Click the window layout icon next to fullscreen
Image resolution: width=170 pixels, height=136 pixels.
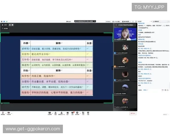(136, 22)
